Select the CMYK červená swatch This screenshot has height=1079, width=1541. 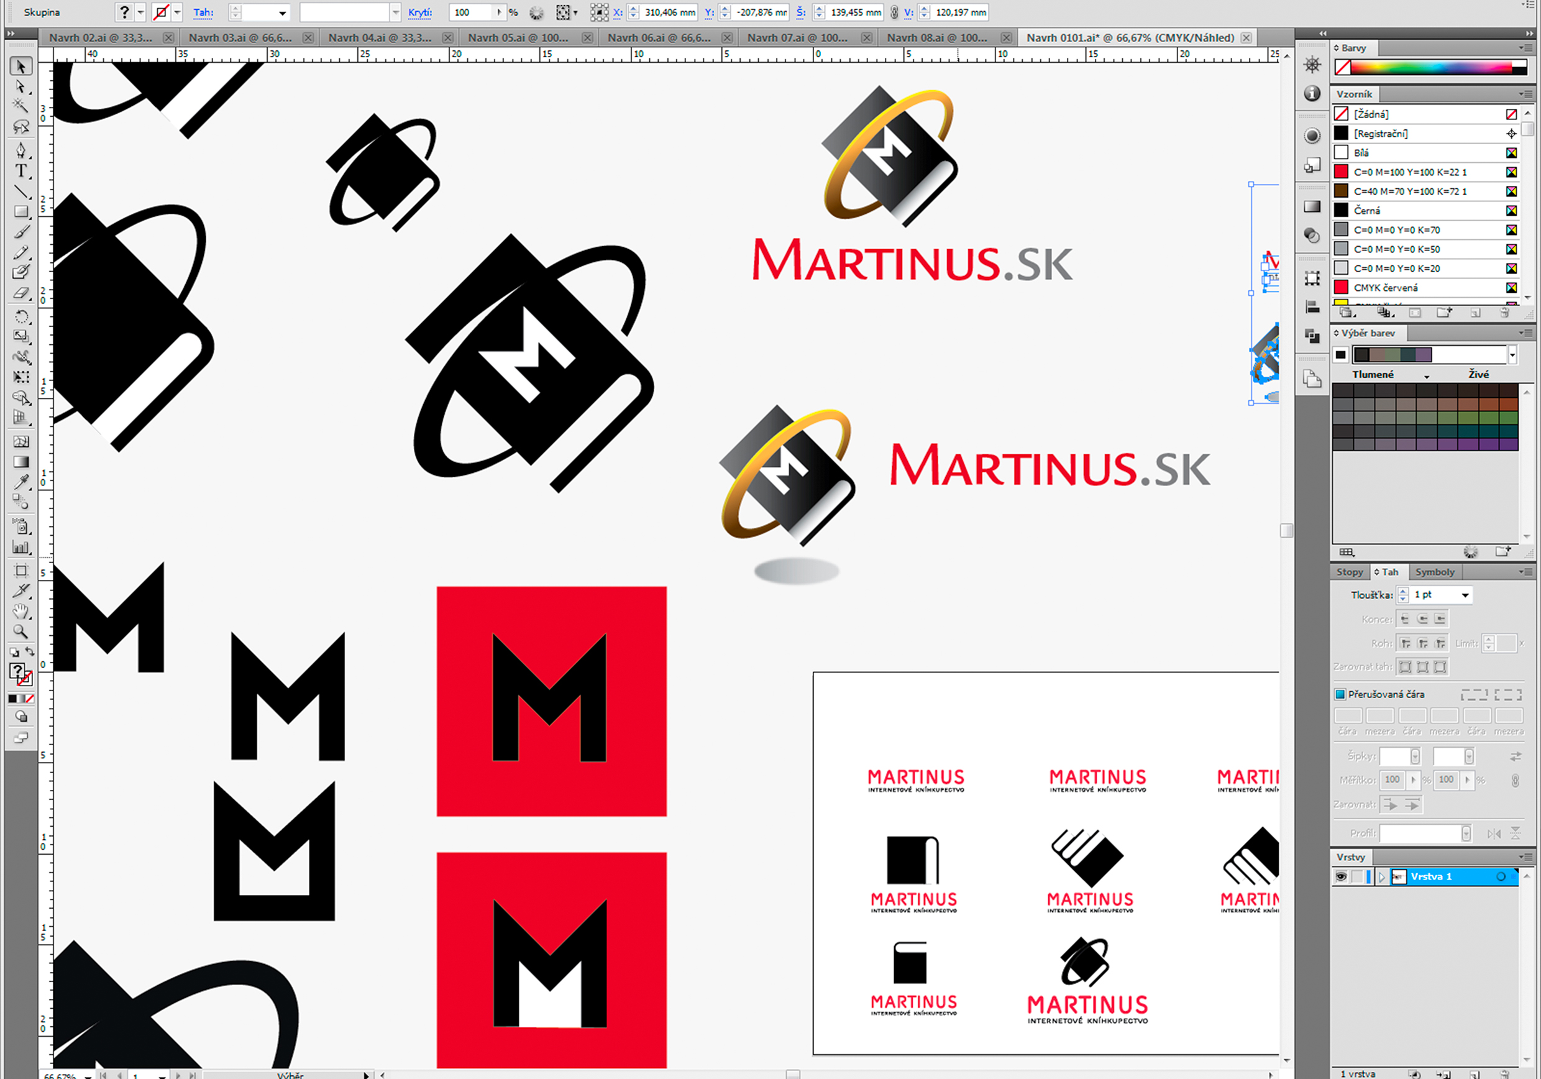1385,287
